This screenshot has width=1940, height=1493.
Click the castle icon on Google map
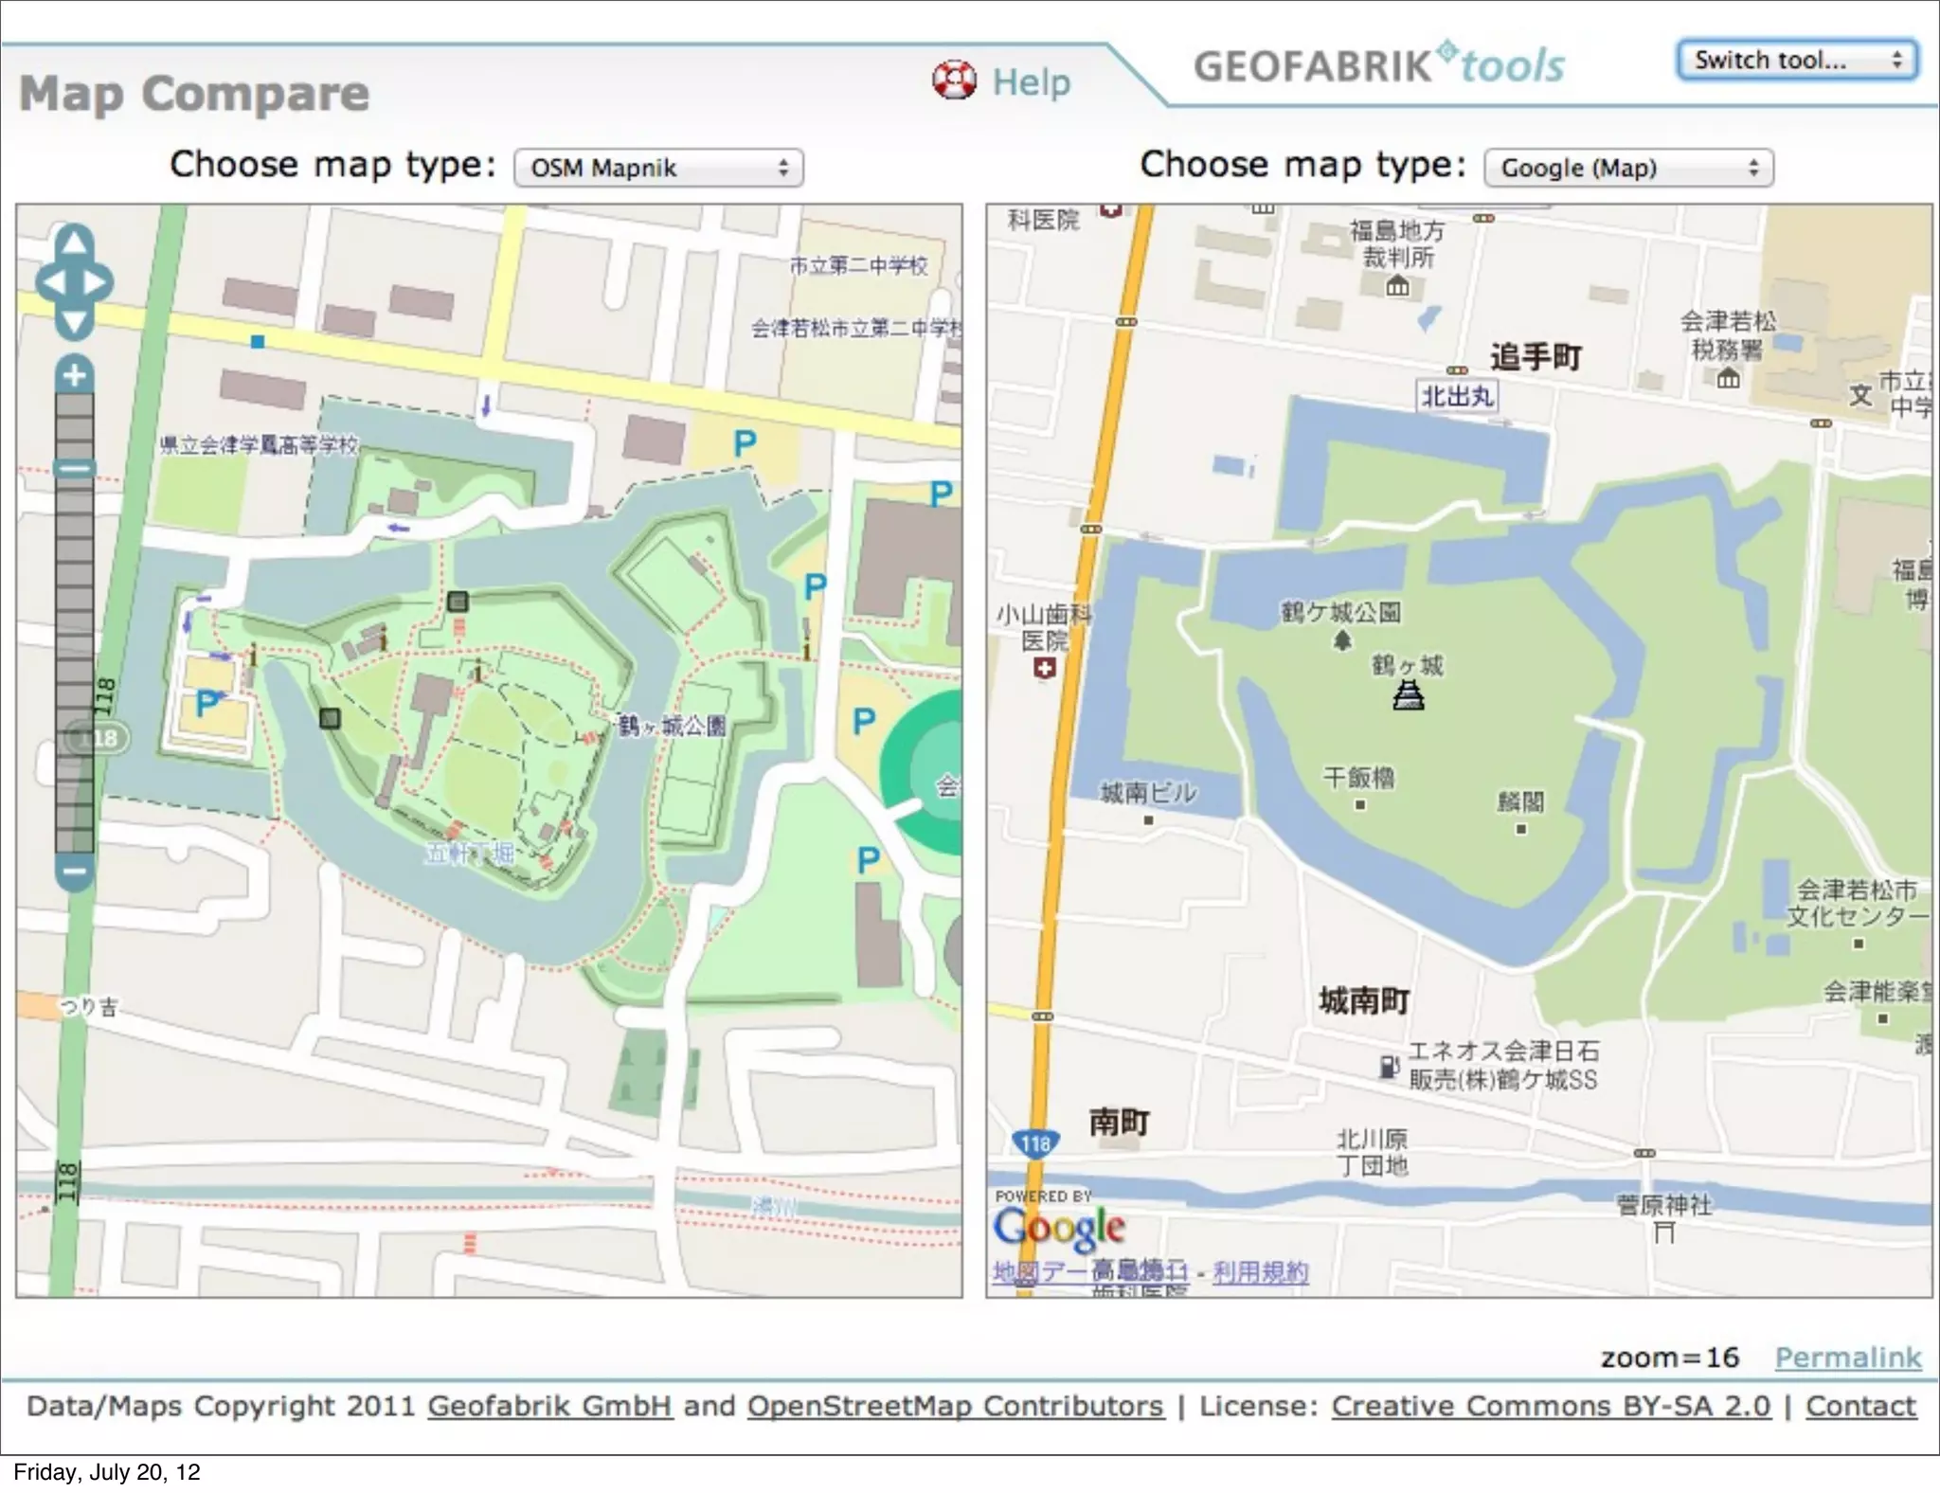click(x=1409, y=696)
